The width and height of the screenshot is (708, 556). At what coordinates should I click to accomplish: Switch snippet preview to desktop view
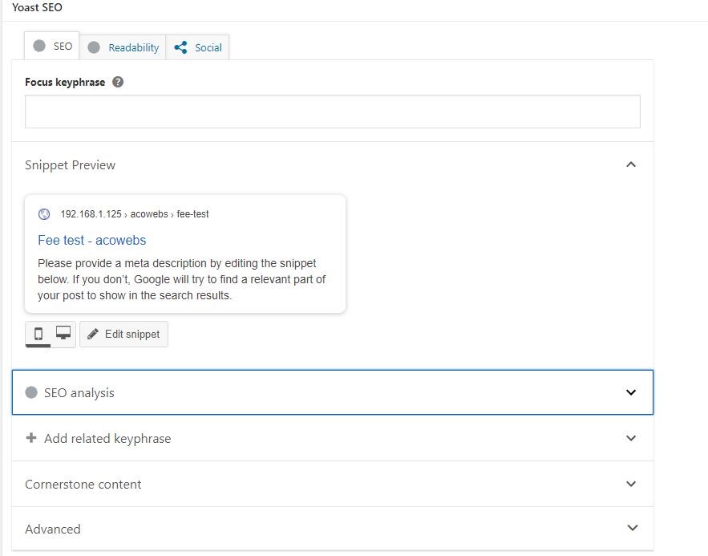point(63,334)
